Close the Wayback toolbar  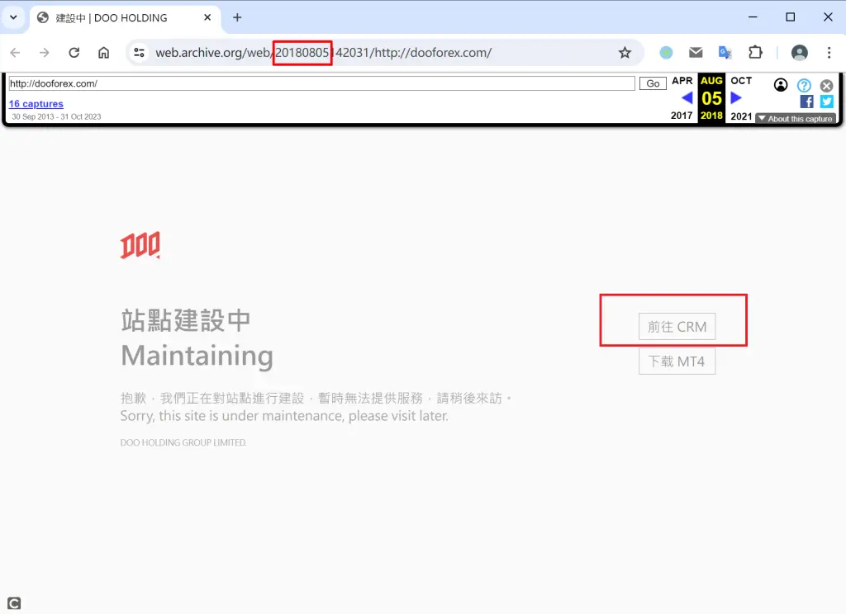[826, 86]
